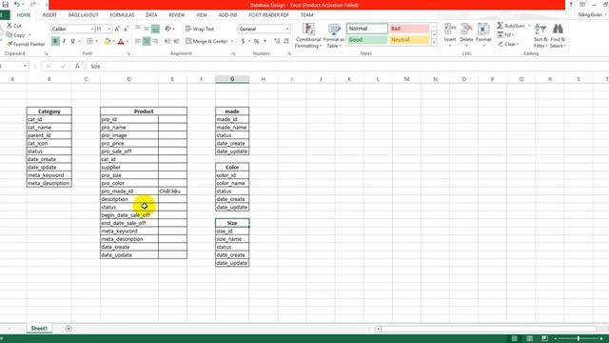The image size is (609, 343).
Task: Click the Font Color A icon
Action: 121,41
